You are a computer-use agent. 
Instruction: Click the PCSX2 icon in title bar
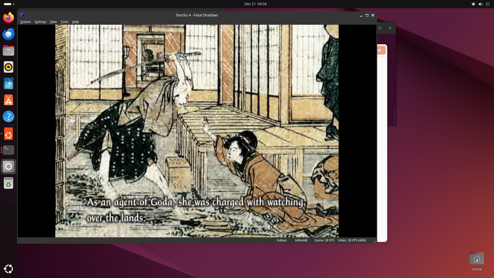coord(22,15)
